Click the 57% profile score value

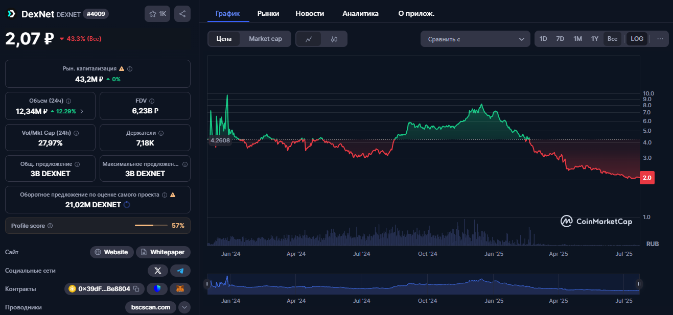[178, 226]
